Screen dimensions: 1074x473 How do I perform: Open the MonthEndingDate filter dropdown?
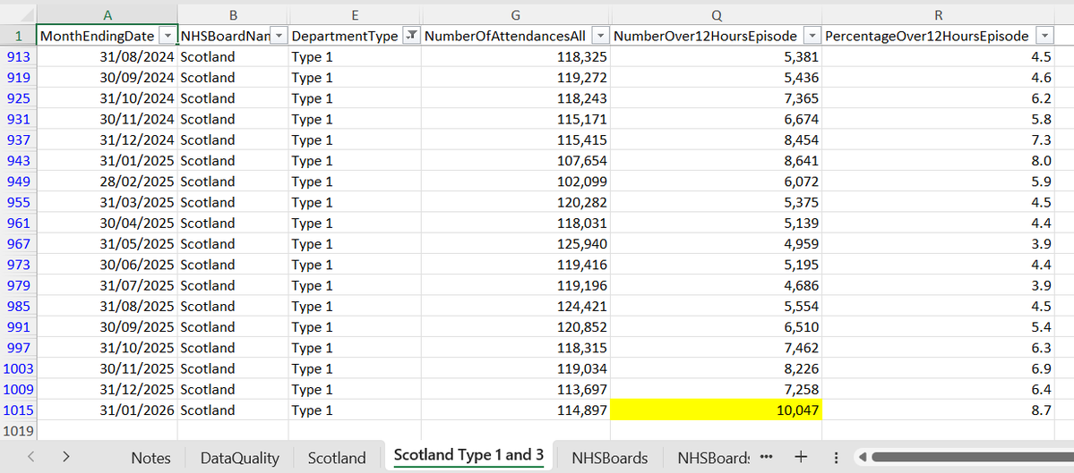pyautogui.click(x=168, y=37)
